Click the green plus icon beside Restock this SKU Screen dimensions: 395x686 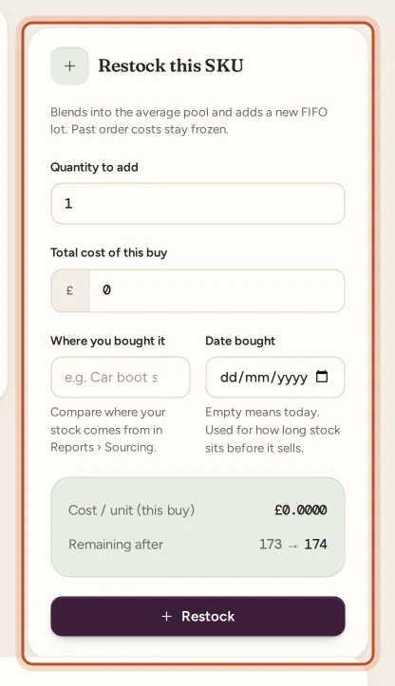click(x=69, y=66)
